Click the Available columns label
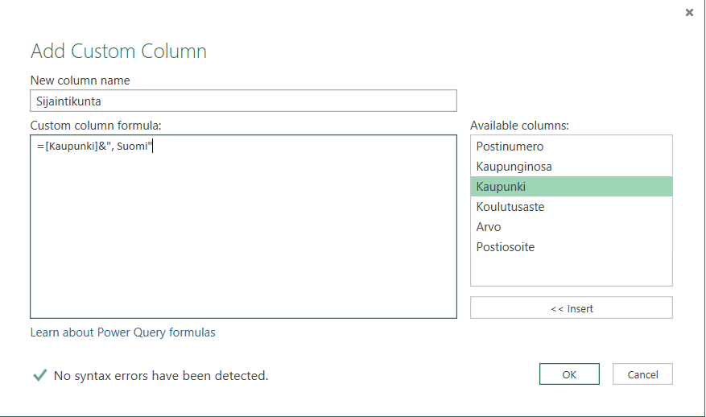 tap(519, 126)
